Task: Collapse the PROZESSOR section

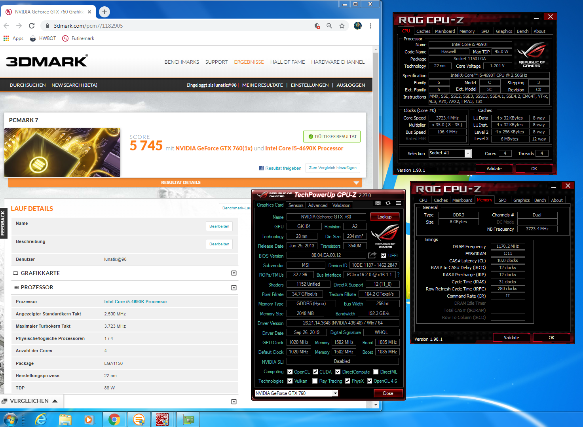Action: click(x=234, y=288)
